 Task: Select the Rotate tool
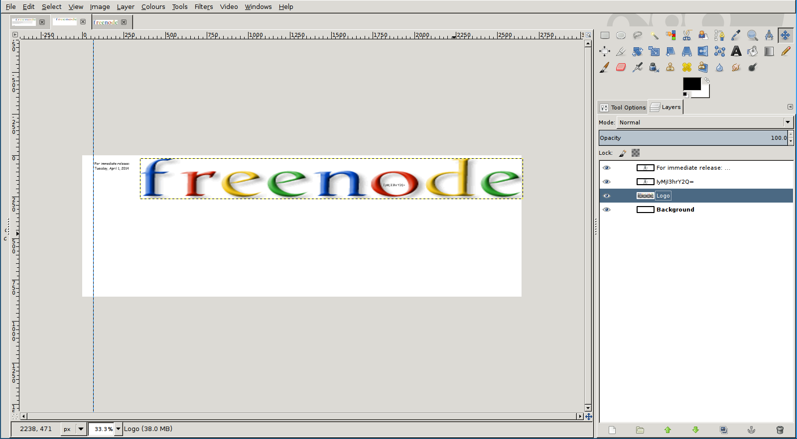tap(638, 51)
